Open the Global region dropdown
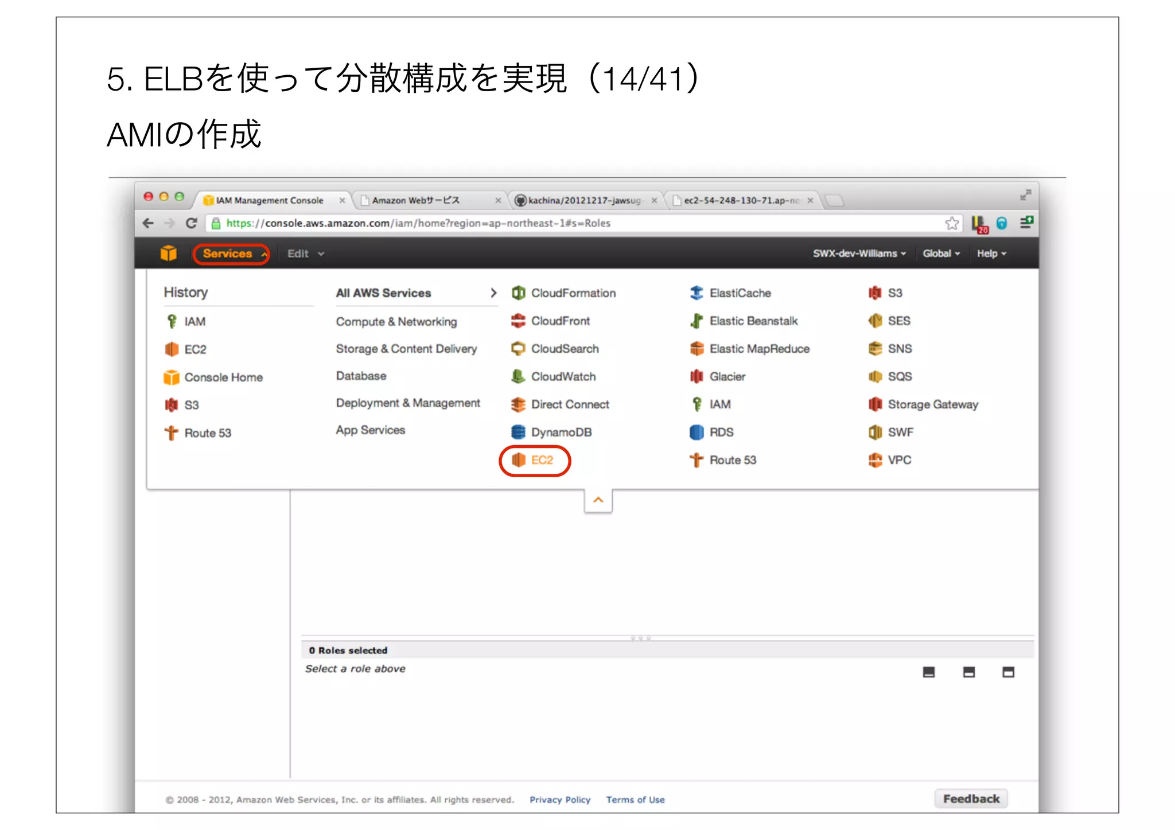This screenshot has width=1175, height=830. (941, 254)
